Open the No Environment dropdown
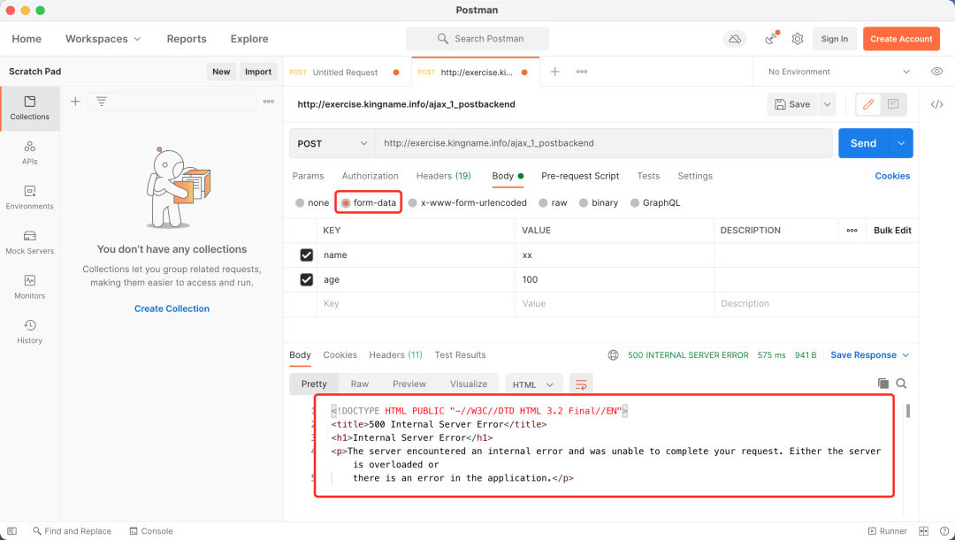955x540 pixels. tap(838, 72)
